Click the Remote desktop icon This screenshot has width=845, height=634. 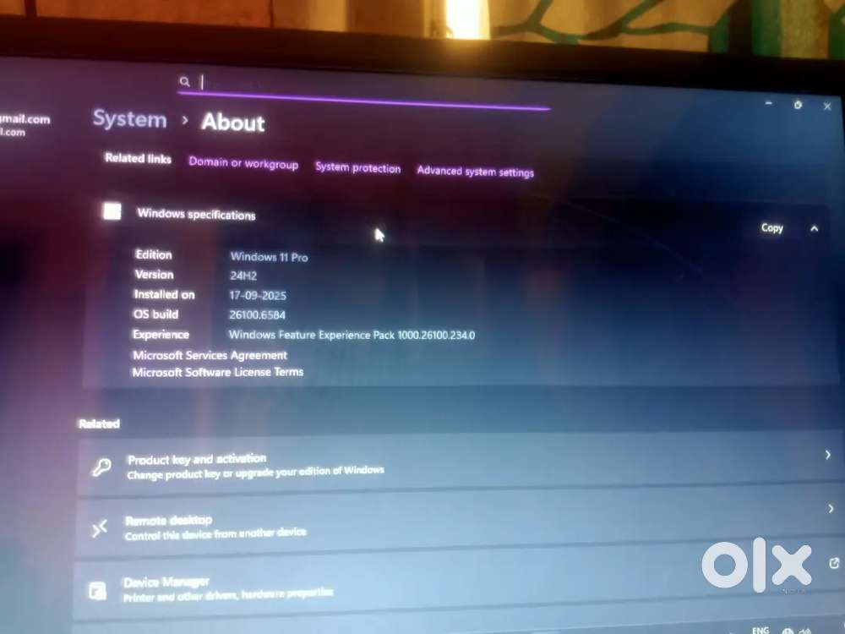[x=100, y=528]
